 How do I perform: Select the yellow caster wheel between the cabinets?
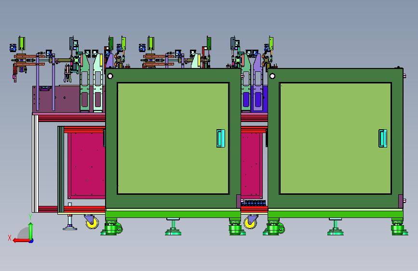click(251, 223)
